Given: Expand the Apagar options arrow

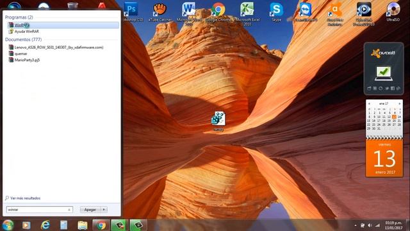Looking at the screenshot, I should pyautogui.click(x=104, y=210).
